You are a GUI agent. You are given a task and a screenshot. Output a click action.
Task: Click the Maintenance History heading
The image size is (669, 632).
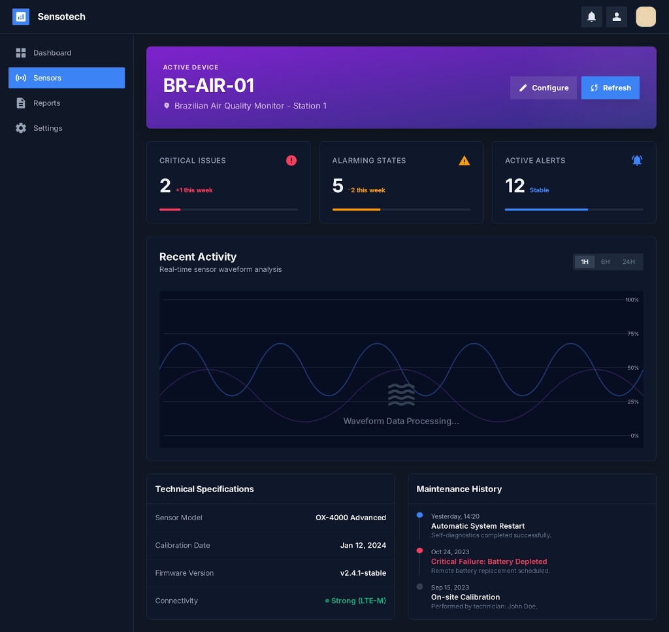(x=459, y=489)
